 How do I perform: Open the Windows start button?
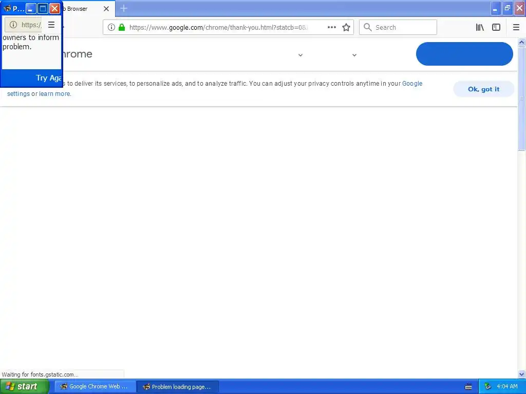point(25,387)
